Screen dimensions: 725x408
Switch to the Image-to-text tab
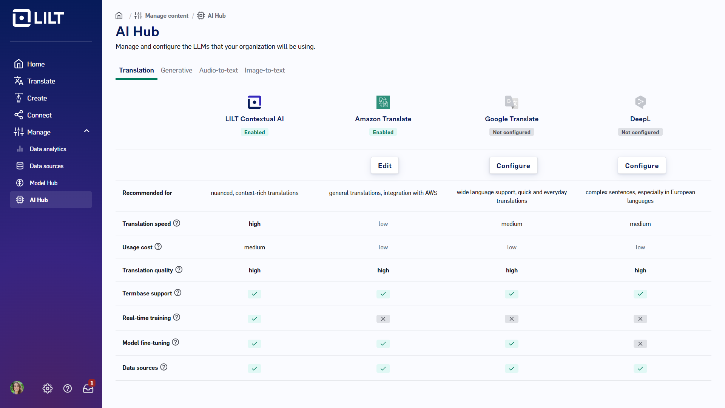tap(265, 70)
